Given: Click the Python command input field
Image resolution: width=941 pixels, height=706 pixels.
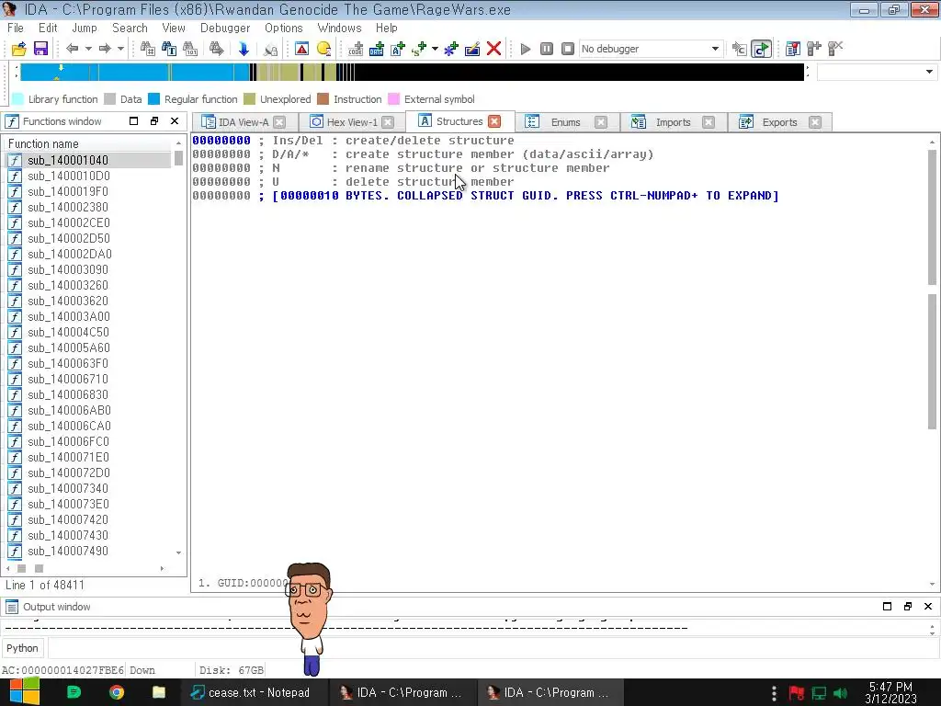Looking at the screenshot, I should pyautogui.click(x=493, y=648).
